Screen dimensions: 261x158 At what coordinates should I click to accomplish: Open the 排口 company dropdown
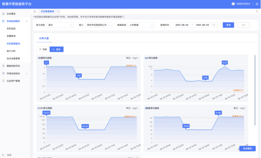(98, 25)
